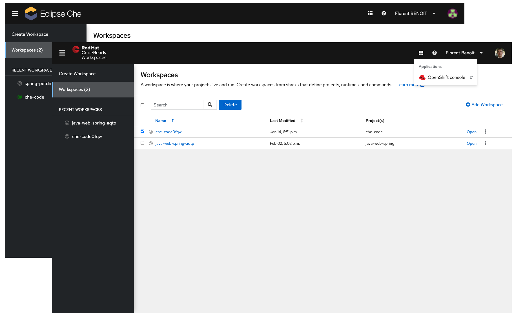
Task: Click the ascending sort arrow beside Name
Action: (x=173, y=121)
